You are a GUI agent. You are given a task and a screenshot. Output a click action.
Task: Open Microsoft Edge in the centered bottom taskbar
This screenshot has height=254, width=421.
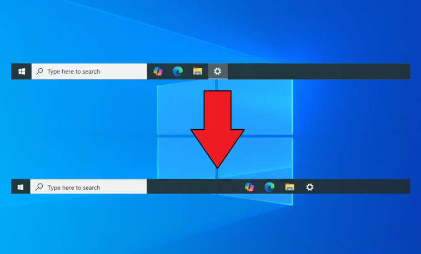269,187
